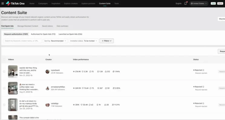Click the globe icon beside United States
This screenshot has height=120, width=225.
pyautogui.click(x=192, y=3)
